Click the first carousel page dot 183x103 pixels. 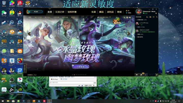(72, 75)
